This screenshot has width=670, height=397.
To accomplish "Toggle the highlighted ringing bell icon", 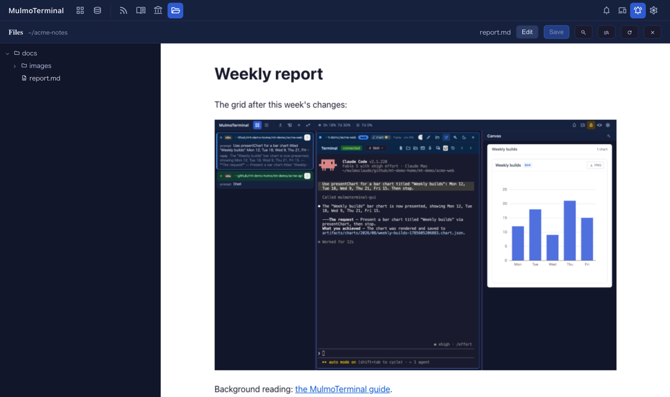I will 638,10.
